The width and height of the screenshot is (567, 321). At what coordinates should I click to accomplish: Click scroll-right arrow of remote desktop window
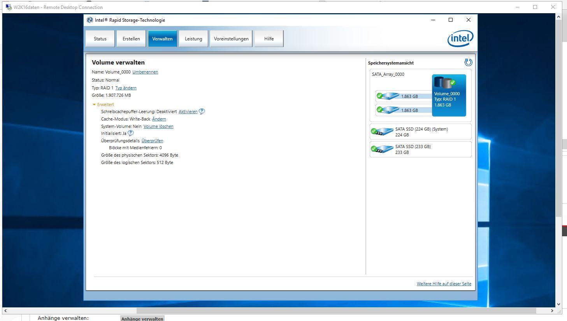pos(552,311)
